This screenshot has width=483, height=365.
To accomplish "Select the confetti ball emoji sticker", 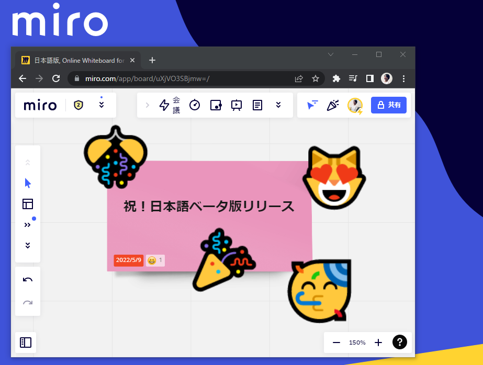I will tap(116, 157).
